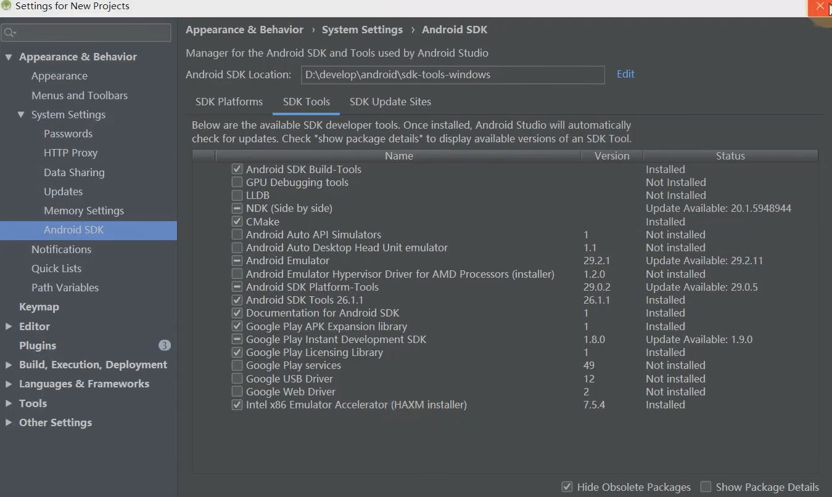The height and width of the screenshot is (497, 832).
Task: Uncheck Intel x86 Emulator Accelerator HAXM checkbox
Action: pos(237,405)
